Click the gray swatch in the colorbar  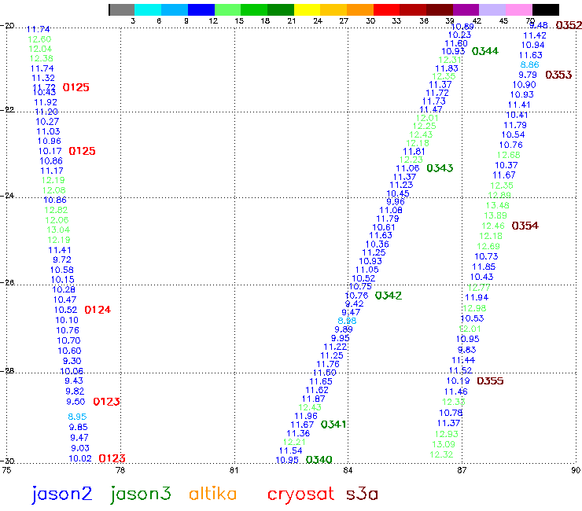click(x=122, y=9)
